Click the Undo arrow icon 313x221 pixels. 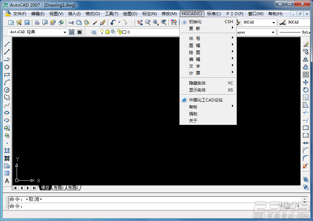[x=113, y=22]
